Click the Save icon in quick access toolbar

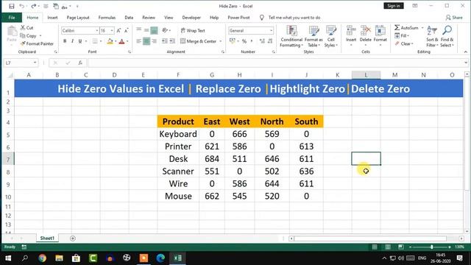[x=12, y=6]
